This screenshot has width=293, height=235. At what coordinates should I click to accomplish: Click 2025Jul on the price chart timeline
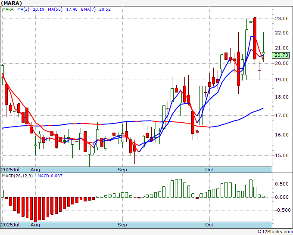click(x=10, y=170)
